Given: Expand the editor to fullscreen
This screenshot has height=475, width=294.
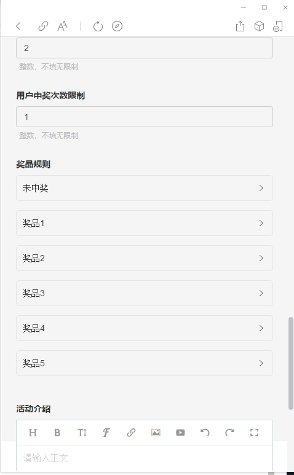Looking at the screenshot, I should [x=254, y=432].
